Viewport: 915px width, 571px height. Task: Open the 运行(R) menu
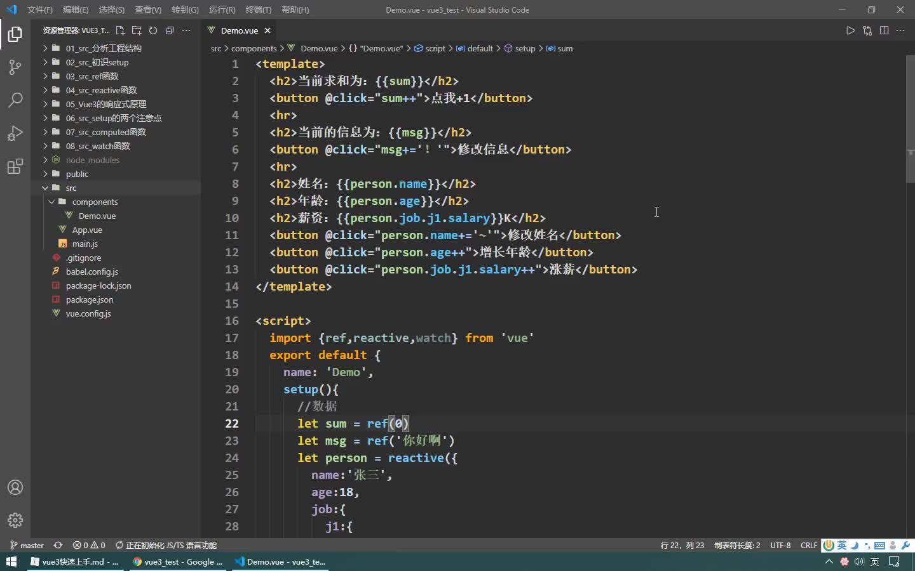[222, 10]
